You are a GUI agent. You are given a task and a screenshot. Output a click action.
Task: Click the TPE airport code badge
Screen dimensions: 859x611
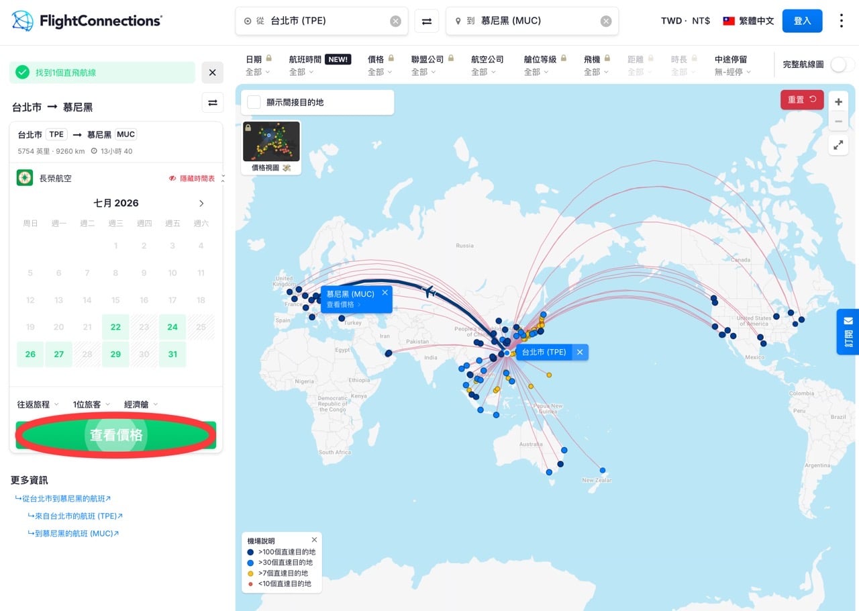(x=56, y=134)
